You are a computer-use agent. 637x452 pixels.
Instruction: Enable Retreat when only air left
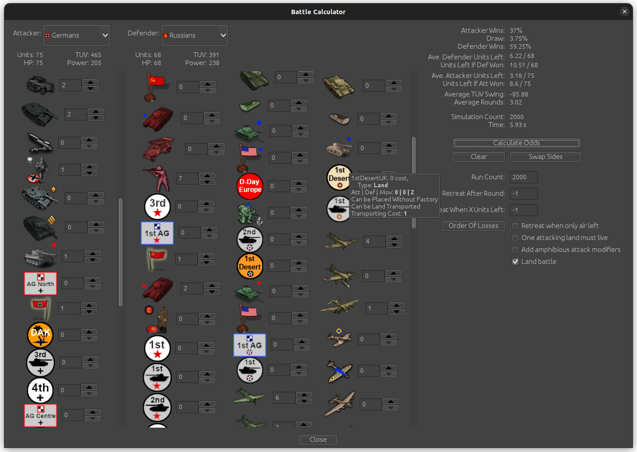515,226
